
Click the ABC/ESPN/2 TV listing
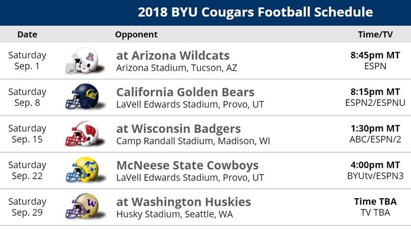click(x=375, y=139)
